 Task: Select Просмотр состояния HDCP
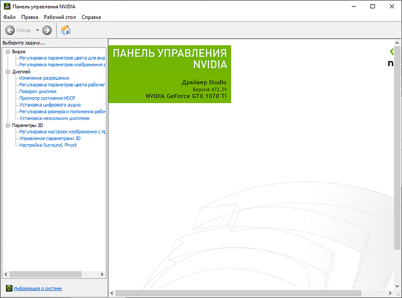[x=47, y=98]
